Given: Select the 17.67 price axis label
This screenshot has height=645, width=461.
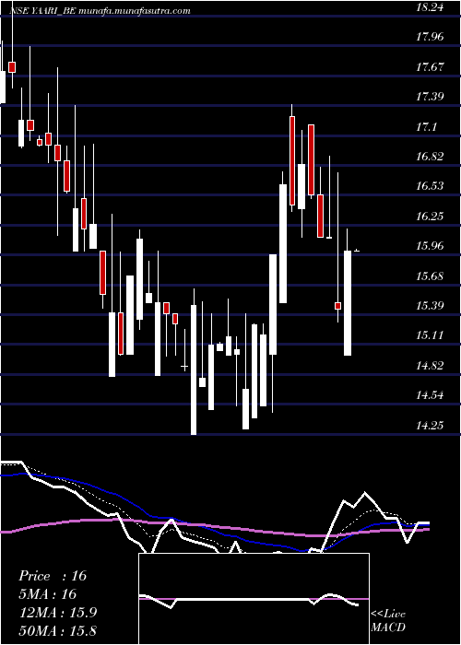Looking at the screenshot, I should [430, 66].
